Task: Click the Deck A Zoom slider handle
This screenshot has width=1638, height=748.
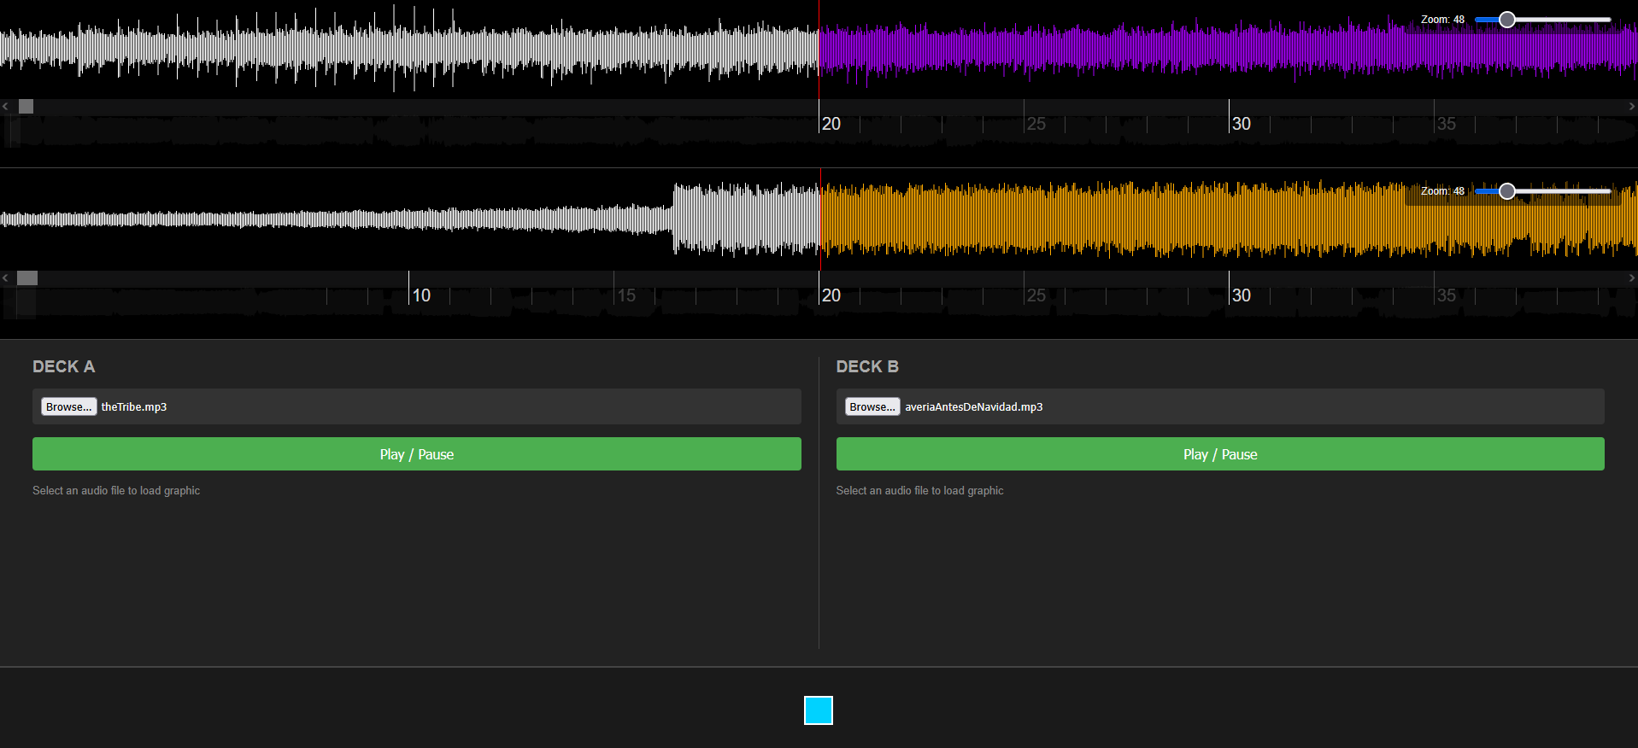Action: click(x=1506, y=20)
